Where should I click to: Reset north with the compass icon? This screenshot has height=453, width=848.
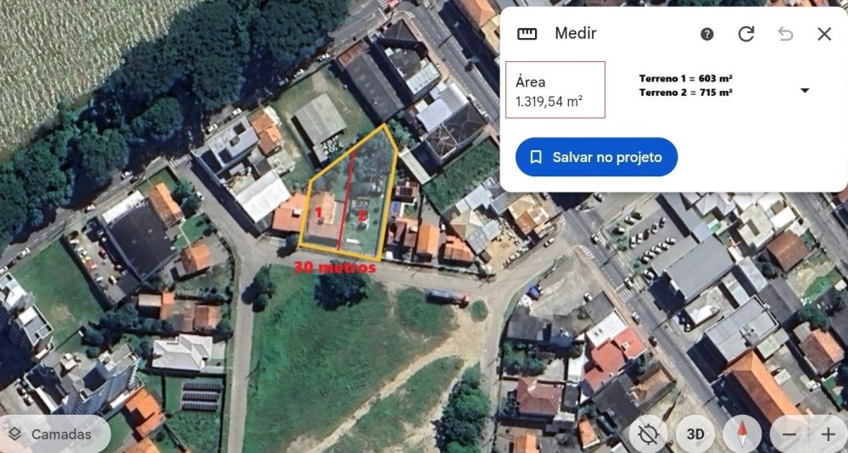click(742, 434)
